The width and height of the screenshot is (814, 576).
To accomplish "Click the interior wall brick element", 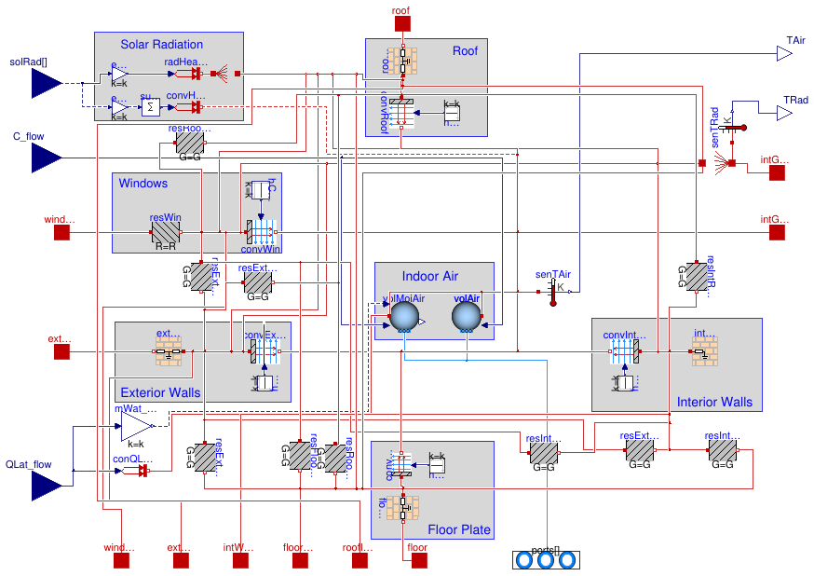I will (x=705, y=351).
